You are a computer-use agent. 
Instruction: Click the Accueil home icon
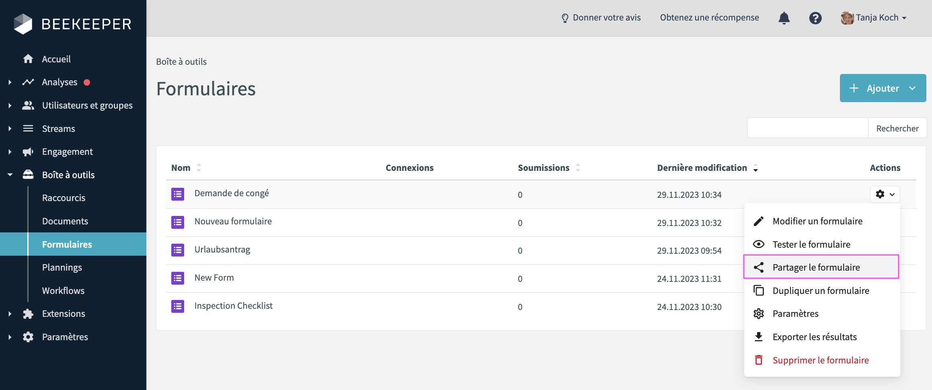tap(28, 59)
